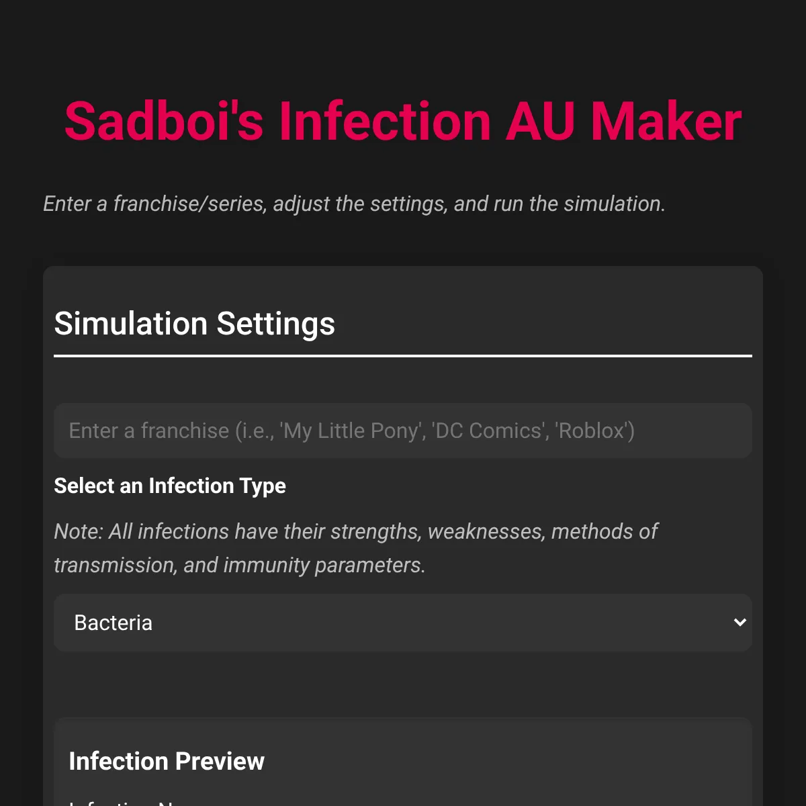Image resolution: width=806 pixels, height=806 pixels.
Task: Click empty space right of 'Simulation Settings' heading
Action: pos(537,324)
